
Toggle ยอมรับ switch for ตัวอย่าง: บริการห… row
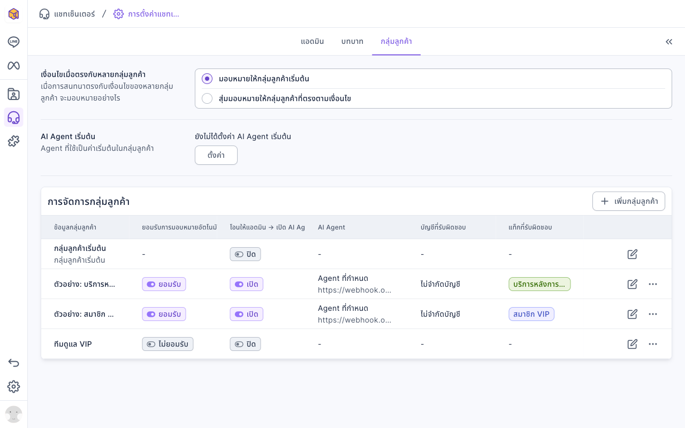coord(164,284)
